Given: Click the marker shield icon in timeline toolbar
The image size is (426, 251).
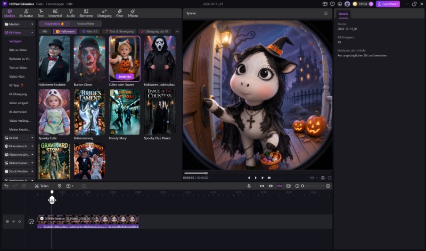Looking at the screenshot, I should coord(60,186).
